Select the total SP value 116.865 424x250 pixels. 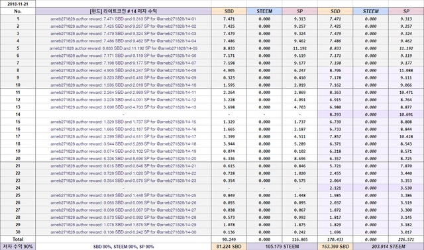300,239
